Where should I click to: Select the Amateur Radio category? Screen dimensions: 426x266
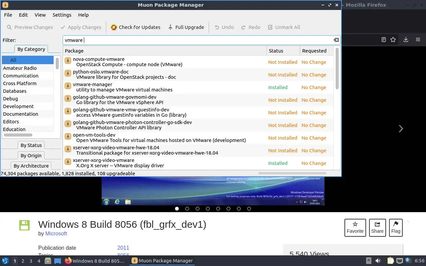pyautogui.click(x=28, y=68)
